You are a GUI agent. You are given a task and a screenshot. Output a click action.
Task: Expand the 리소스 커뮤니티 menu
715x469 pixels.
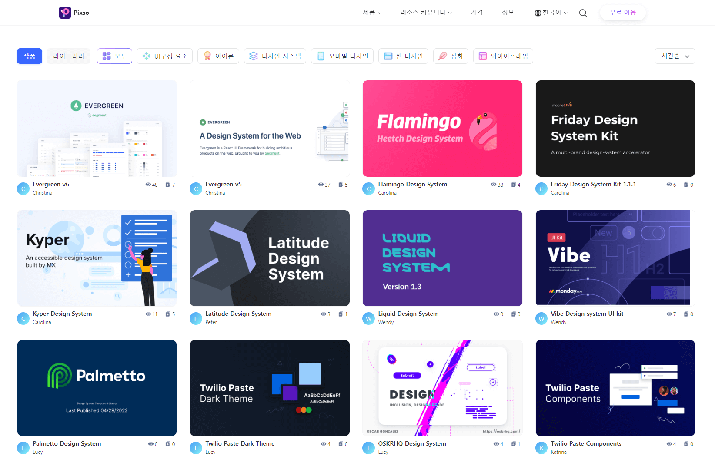pos(426,13)
